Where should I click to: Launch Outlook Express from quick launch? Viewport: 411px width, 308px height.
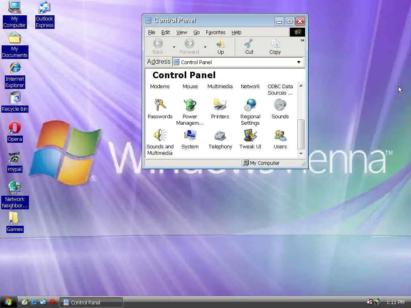point(43,302)
